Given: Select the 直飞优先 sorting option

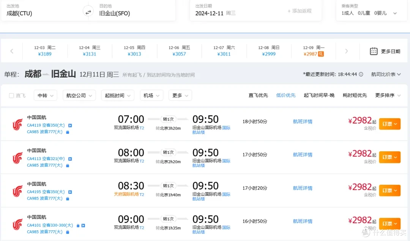Looking at the screenshot, I should (x=258, y=95).
